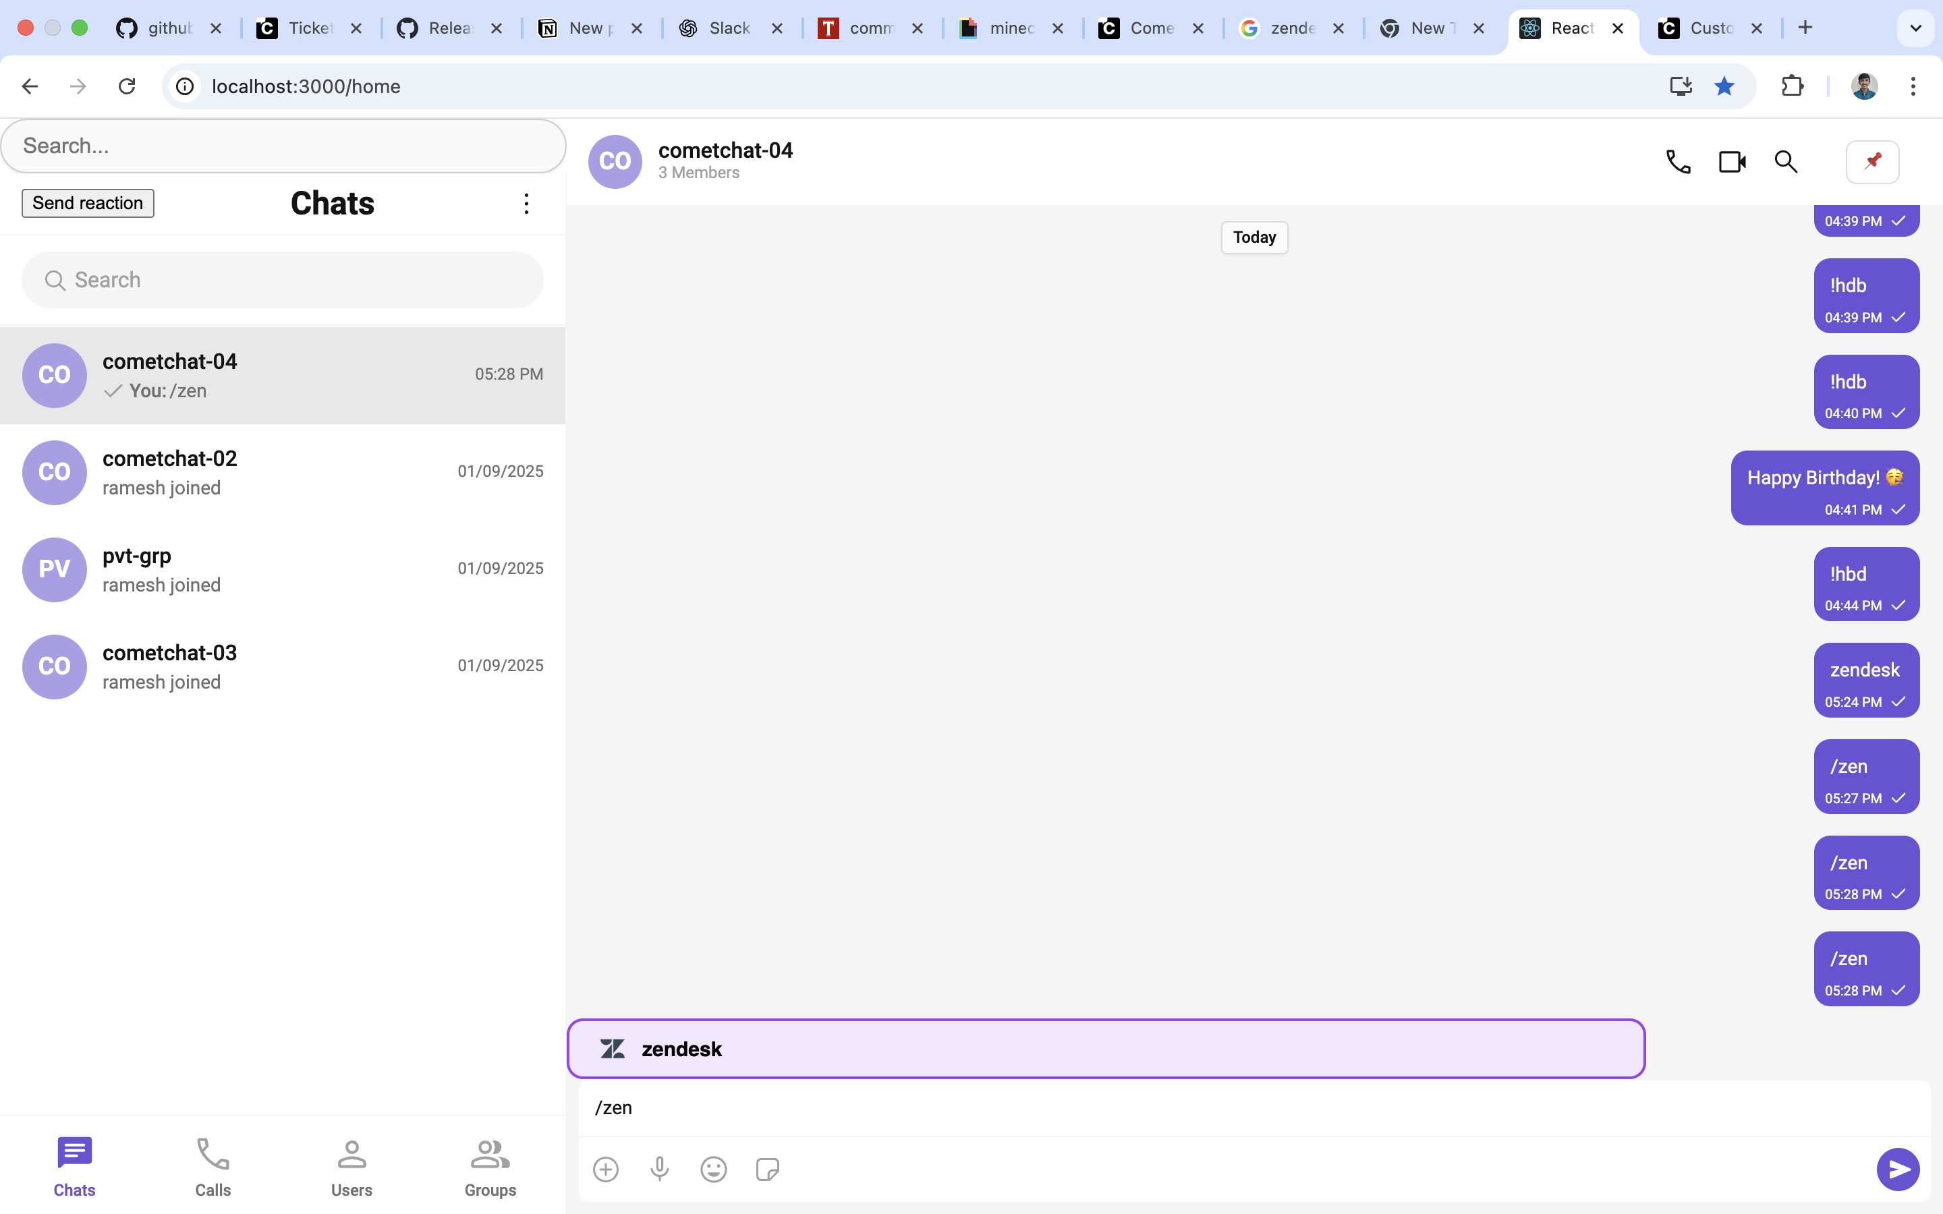Open the sticker picker icon

[767, 1169]
